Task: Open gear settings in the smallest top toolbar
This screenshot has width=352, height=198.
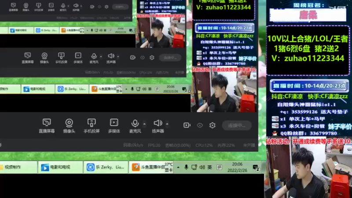Action: pos(106,7)
